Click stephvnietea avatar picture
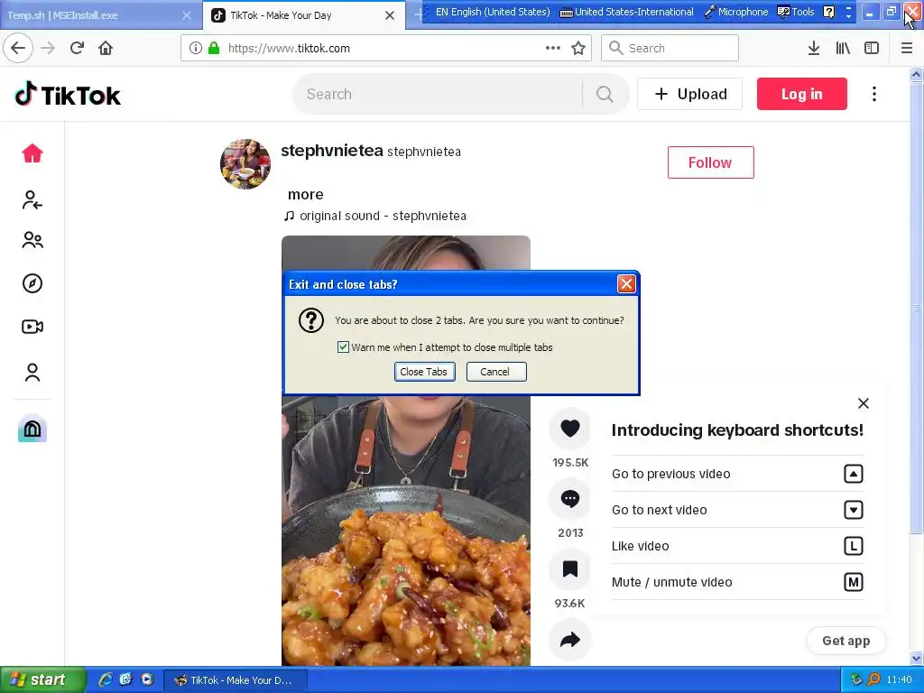 (x=245, y=164)
